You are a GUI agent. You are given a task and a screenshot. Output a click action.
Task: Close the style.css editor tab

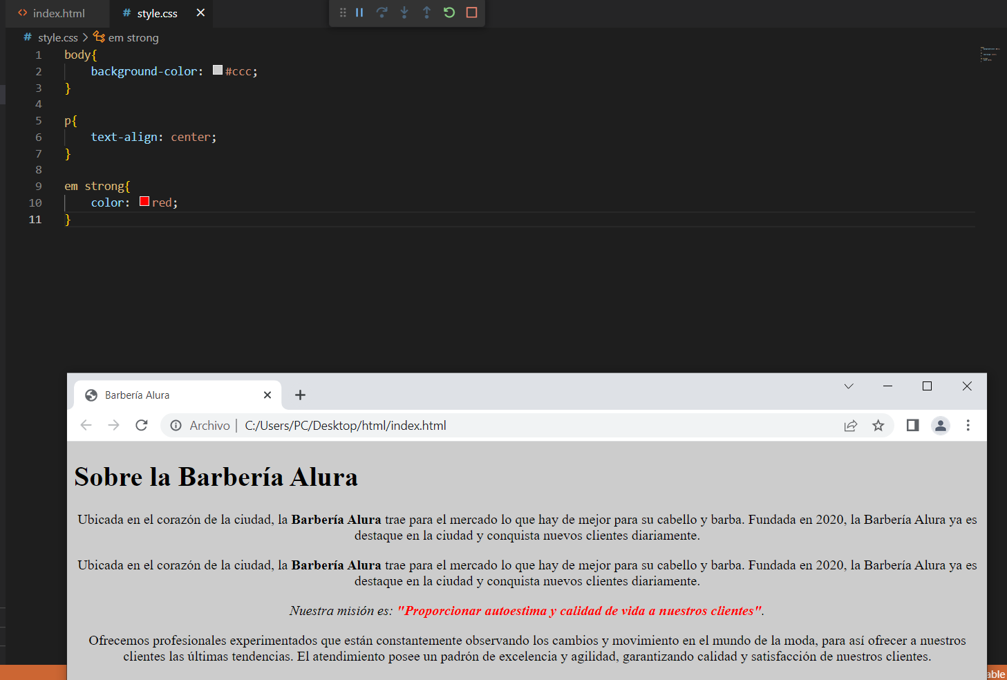(x=200, y=12)
